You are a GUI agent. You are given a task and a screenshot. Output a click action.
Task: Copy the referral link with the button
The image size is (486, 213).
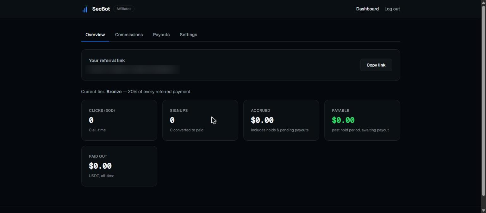pyautogui.click(x=376, y=65)
